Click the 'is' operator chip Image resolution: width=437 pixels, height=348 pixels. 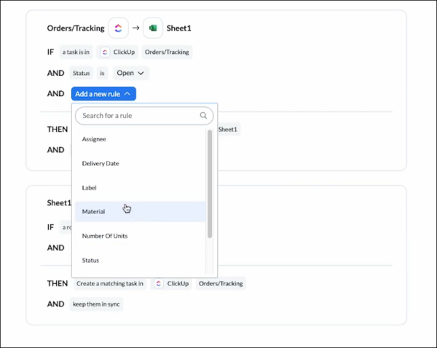pyautogui.click(x=103, y=73)
